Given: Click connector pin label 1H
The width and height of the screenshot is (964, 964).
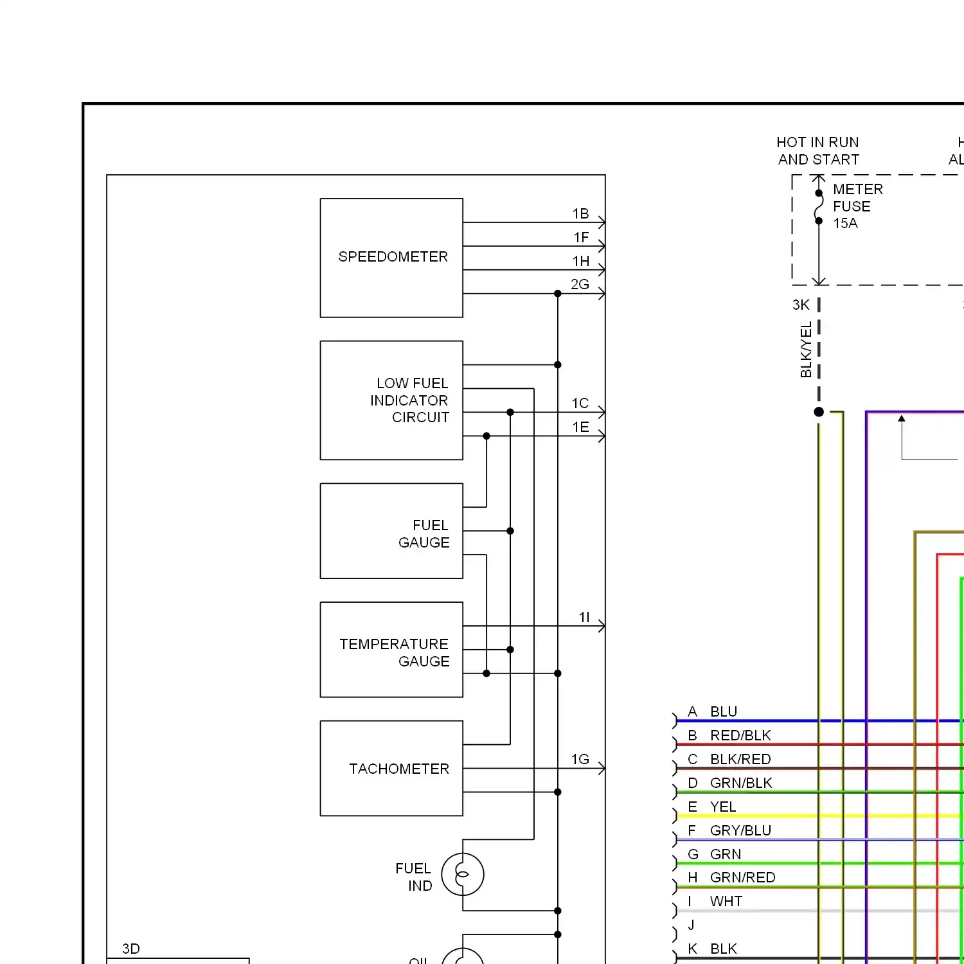Looking at the screenshot, I should (x=581, y=261).
